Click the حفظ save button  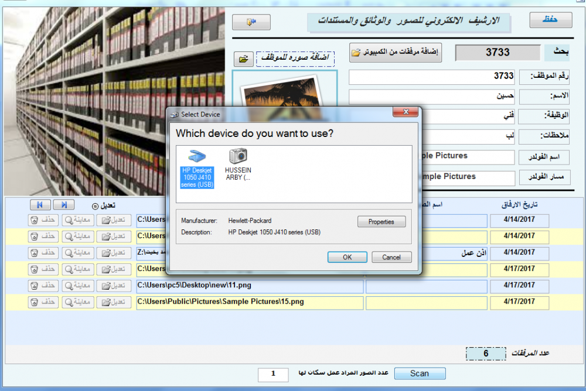[x=550, y=20]
